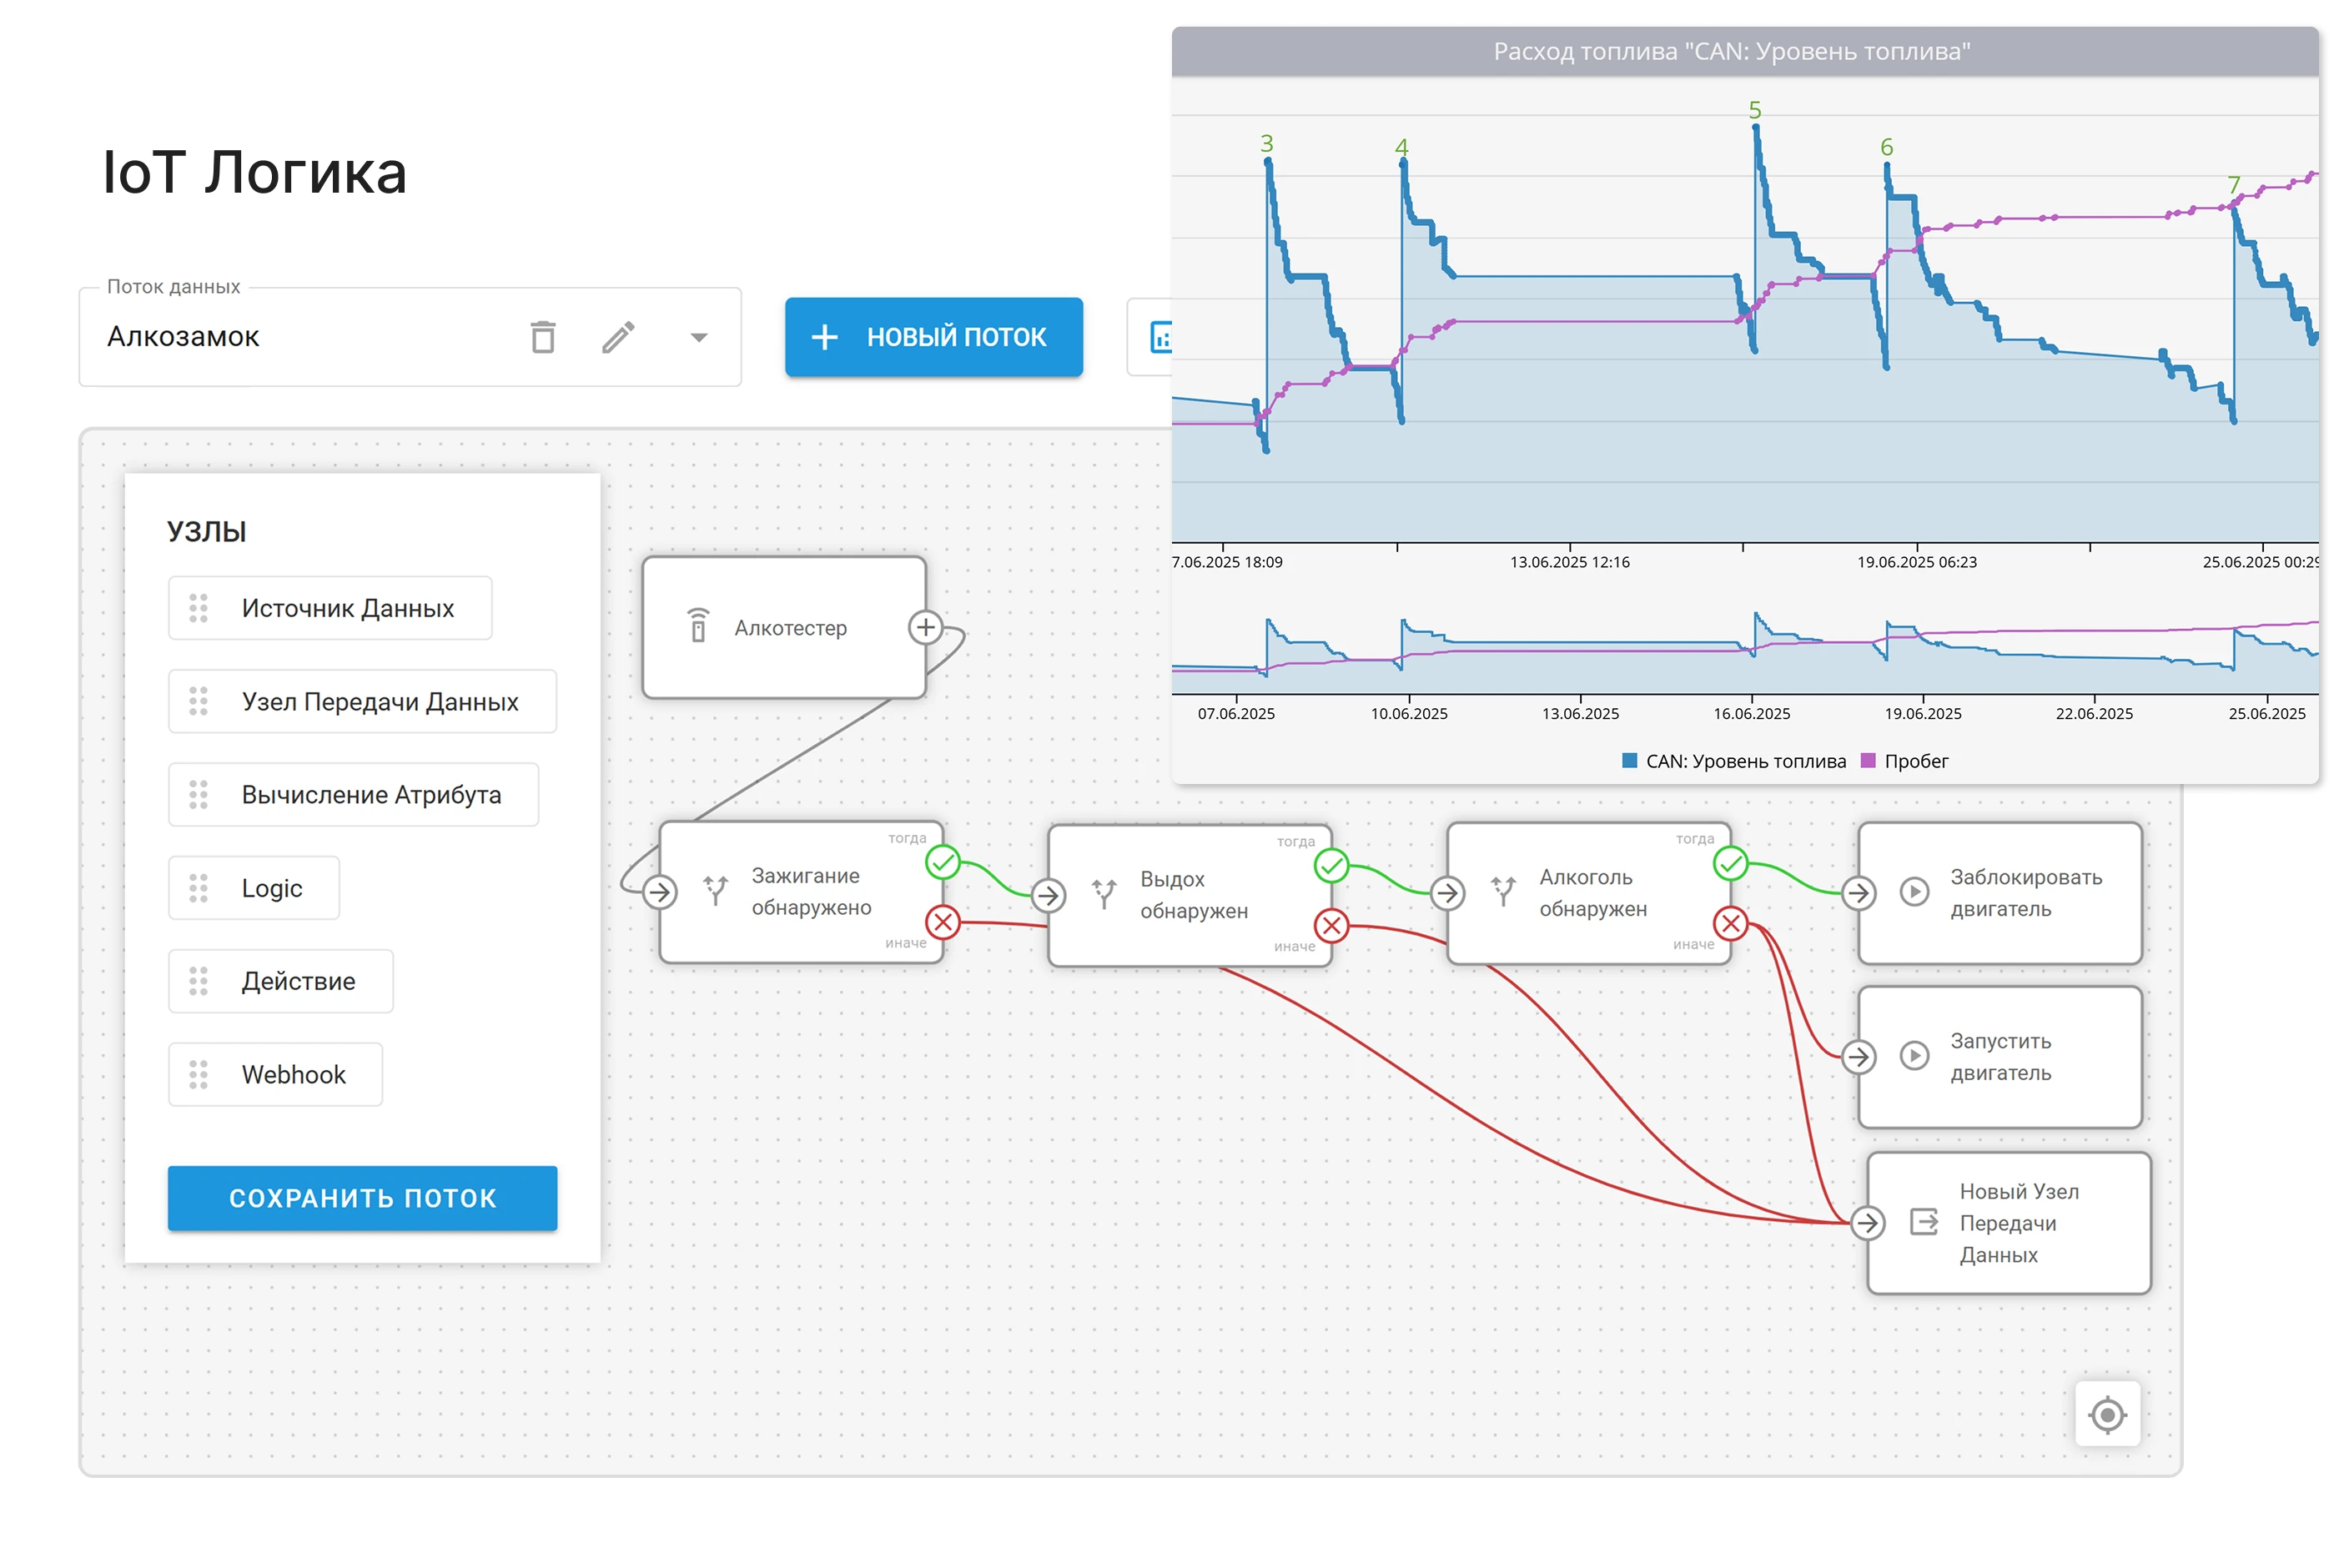Screen dimensions: 2344x1568
Task: Click input arrow of Запустить двигатель node
Action: click(1858, 1056)
